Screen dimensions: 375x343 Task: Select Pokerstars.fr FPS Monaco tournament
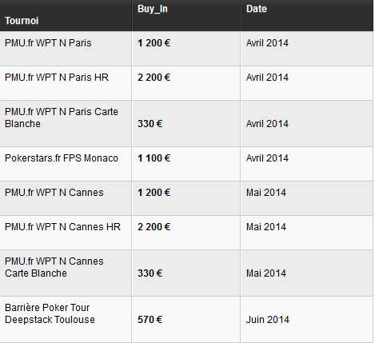pyautogui.click(x=62, y=158)
